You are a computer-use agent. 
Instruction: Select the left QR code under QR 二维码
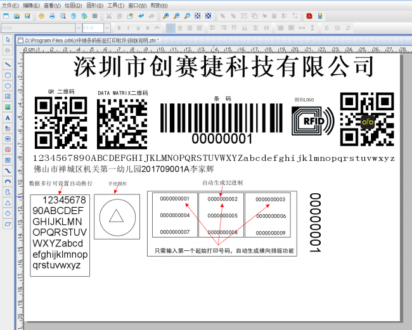(61, 123)
